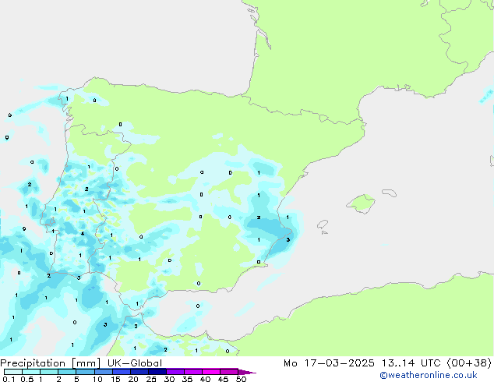
Task: Click the 45–50 mm legend color swatch
Action: click(x=229, y=372)
